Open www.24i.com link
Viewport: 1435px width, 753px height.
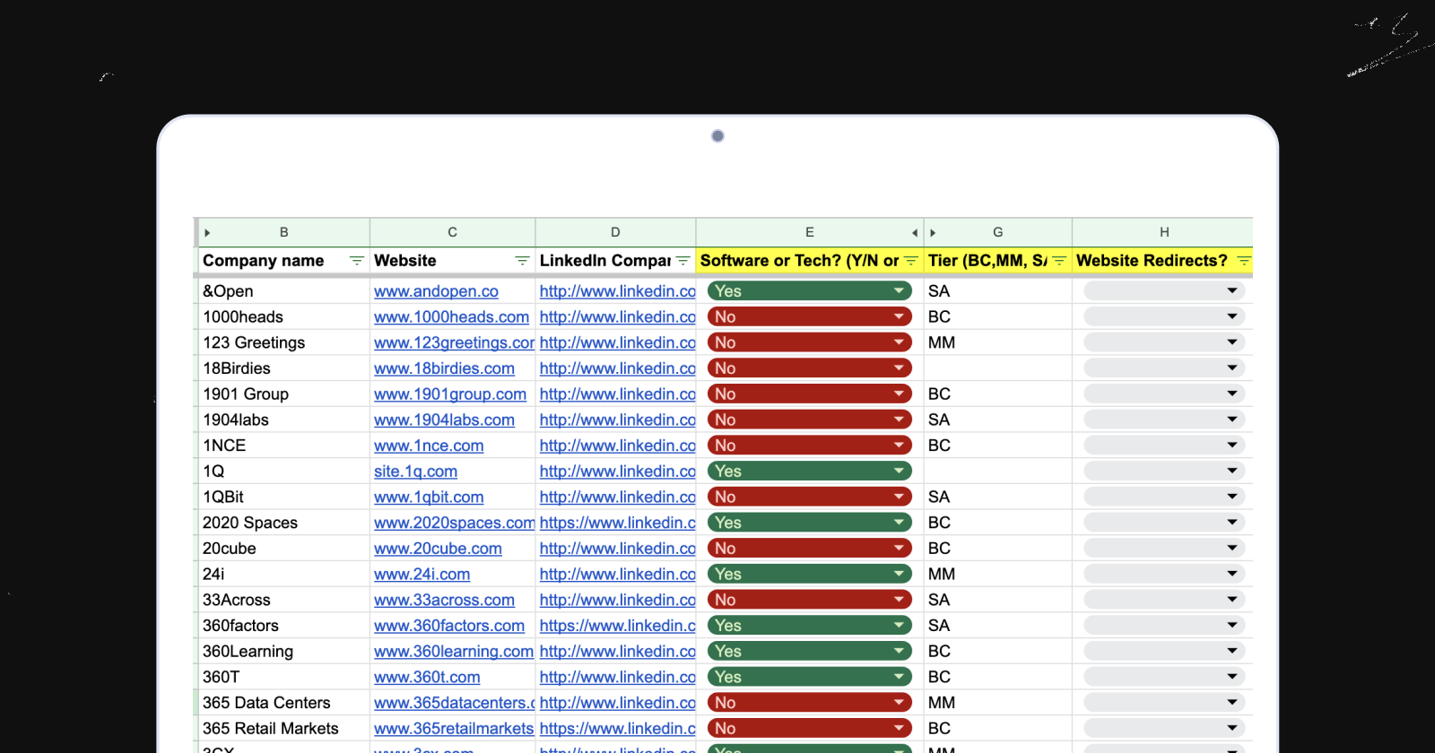coord(422,574)
